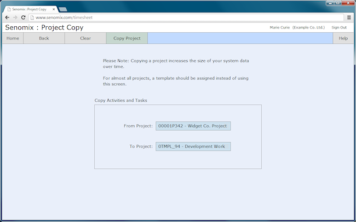The image size is (356, 222).
Task: Click the (Example Co. Ltd.) company text
Action: coord(308,27)
